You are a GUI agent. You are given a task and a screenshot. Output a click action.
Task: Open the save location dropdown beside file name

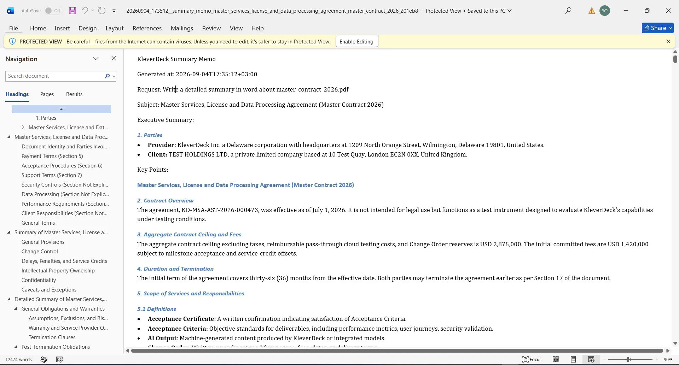point(510,11)
